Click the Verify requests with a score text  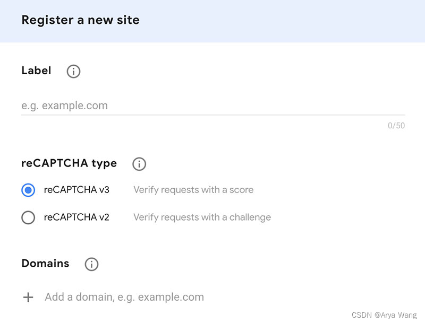(x=193, y=190)
